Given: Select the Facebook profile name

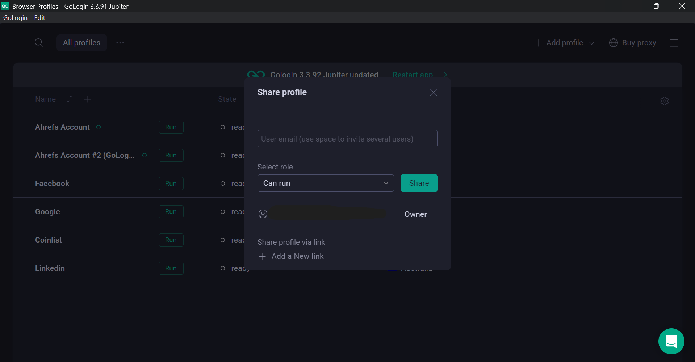Looking at the screenshot, I should (x=52, y=184).
